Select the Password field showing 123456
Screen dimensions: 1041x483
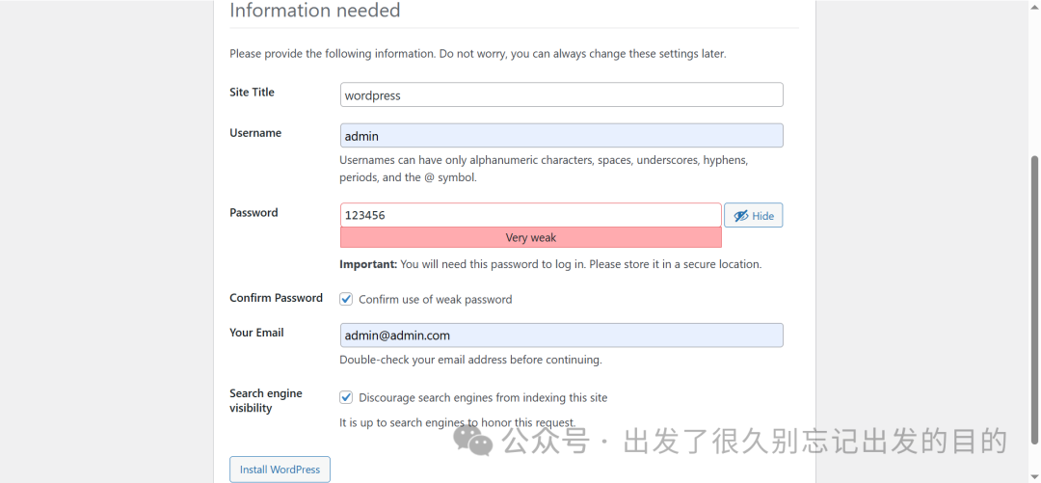[530, 215]
